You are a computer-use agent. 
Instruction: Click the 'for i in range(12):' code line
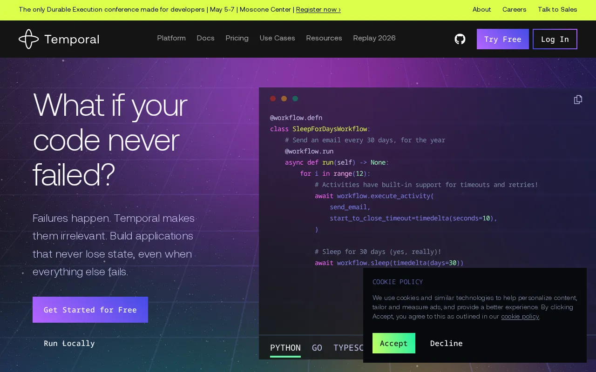(x=335, y=173)
